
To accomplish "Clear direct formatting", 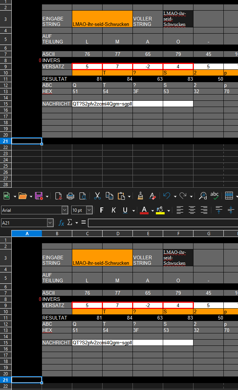I will [152, 196].
